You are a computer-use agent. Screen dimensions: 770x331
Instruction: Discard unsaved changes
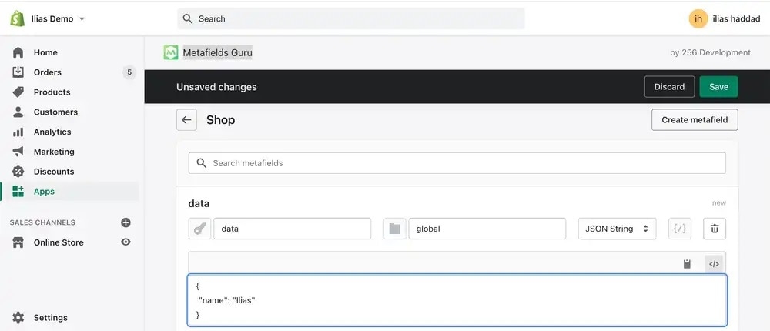point(669,87)
